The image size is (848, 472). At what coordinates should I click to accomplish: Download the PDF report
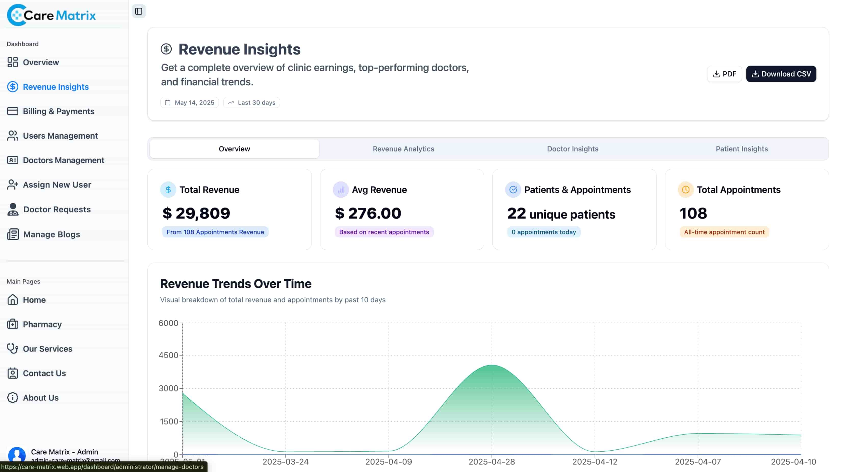coord(724,74)
